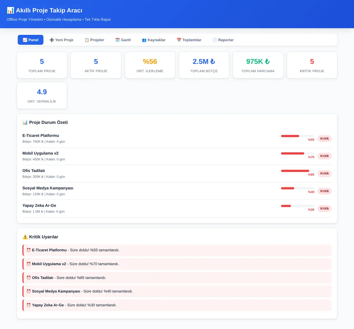This screenshot has width=354, height=329.
Task: Switch to the Panel tab
Action: pos(30,40)
